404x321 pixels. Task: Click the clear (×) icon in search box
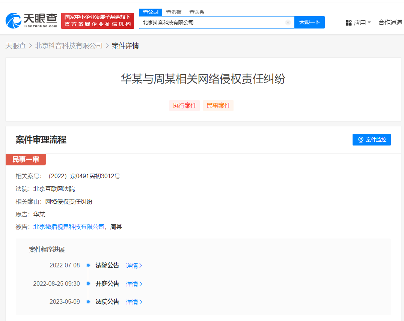coord(288,22)
